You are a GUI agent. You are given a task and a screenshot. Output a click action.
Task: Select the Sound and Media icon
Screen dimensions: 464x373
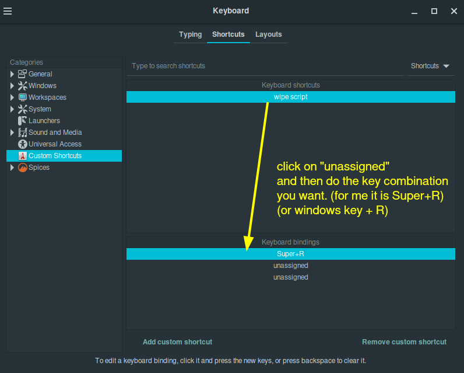[23, 133]
